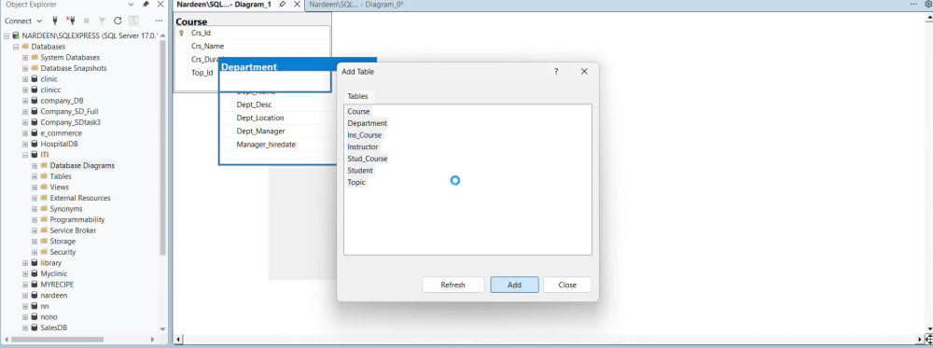
Task: Select the Synonyms folder under ITI
Action: [66, 209]
